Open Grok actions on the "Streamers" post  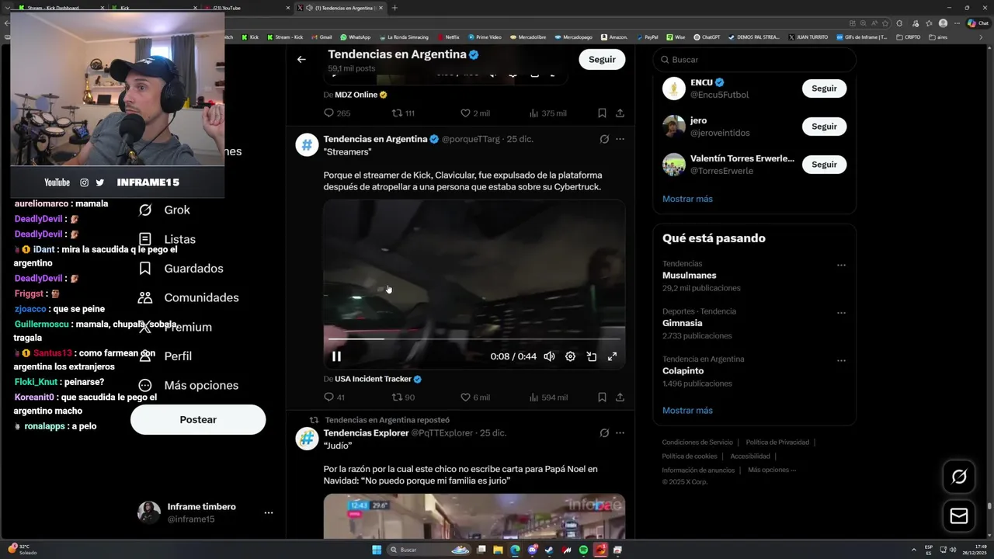(604, 139)
